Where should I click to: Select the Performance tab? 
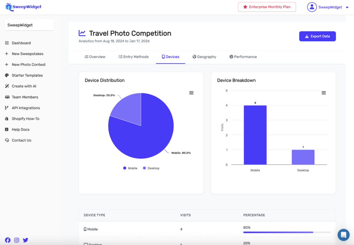[x=243, y=57]
